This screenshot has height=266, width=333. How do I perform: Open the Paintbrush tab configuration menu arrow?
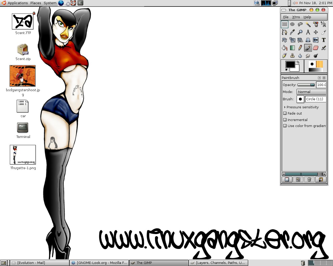[x=319, y=78]
